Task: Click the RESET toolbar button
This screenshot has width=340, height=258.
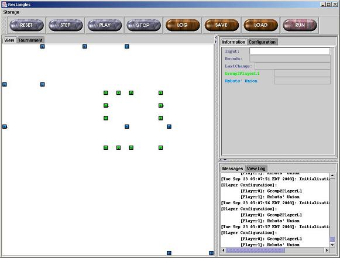Action: 26,25
